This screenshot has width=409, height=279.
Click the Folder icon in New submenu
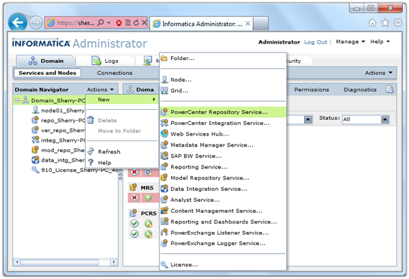[164, 58]
